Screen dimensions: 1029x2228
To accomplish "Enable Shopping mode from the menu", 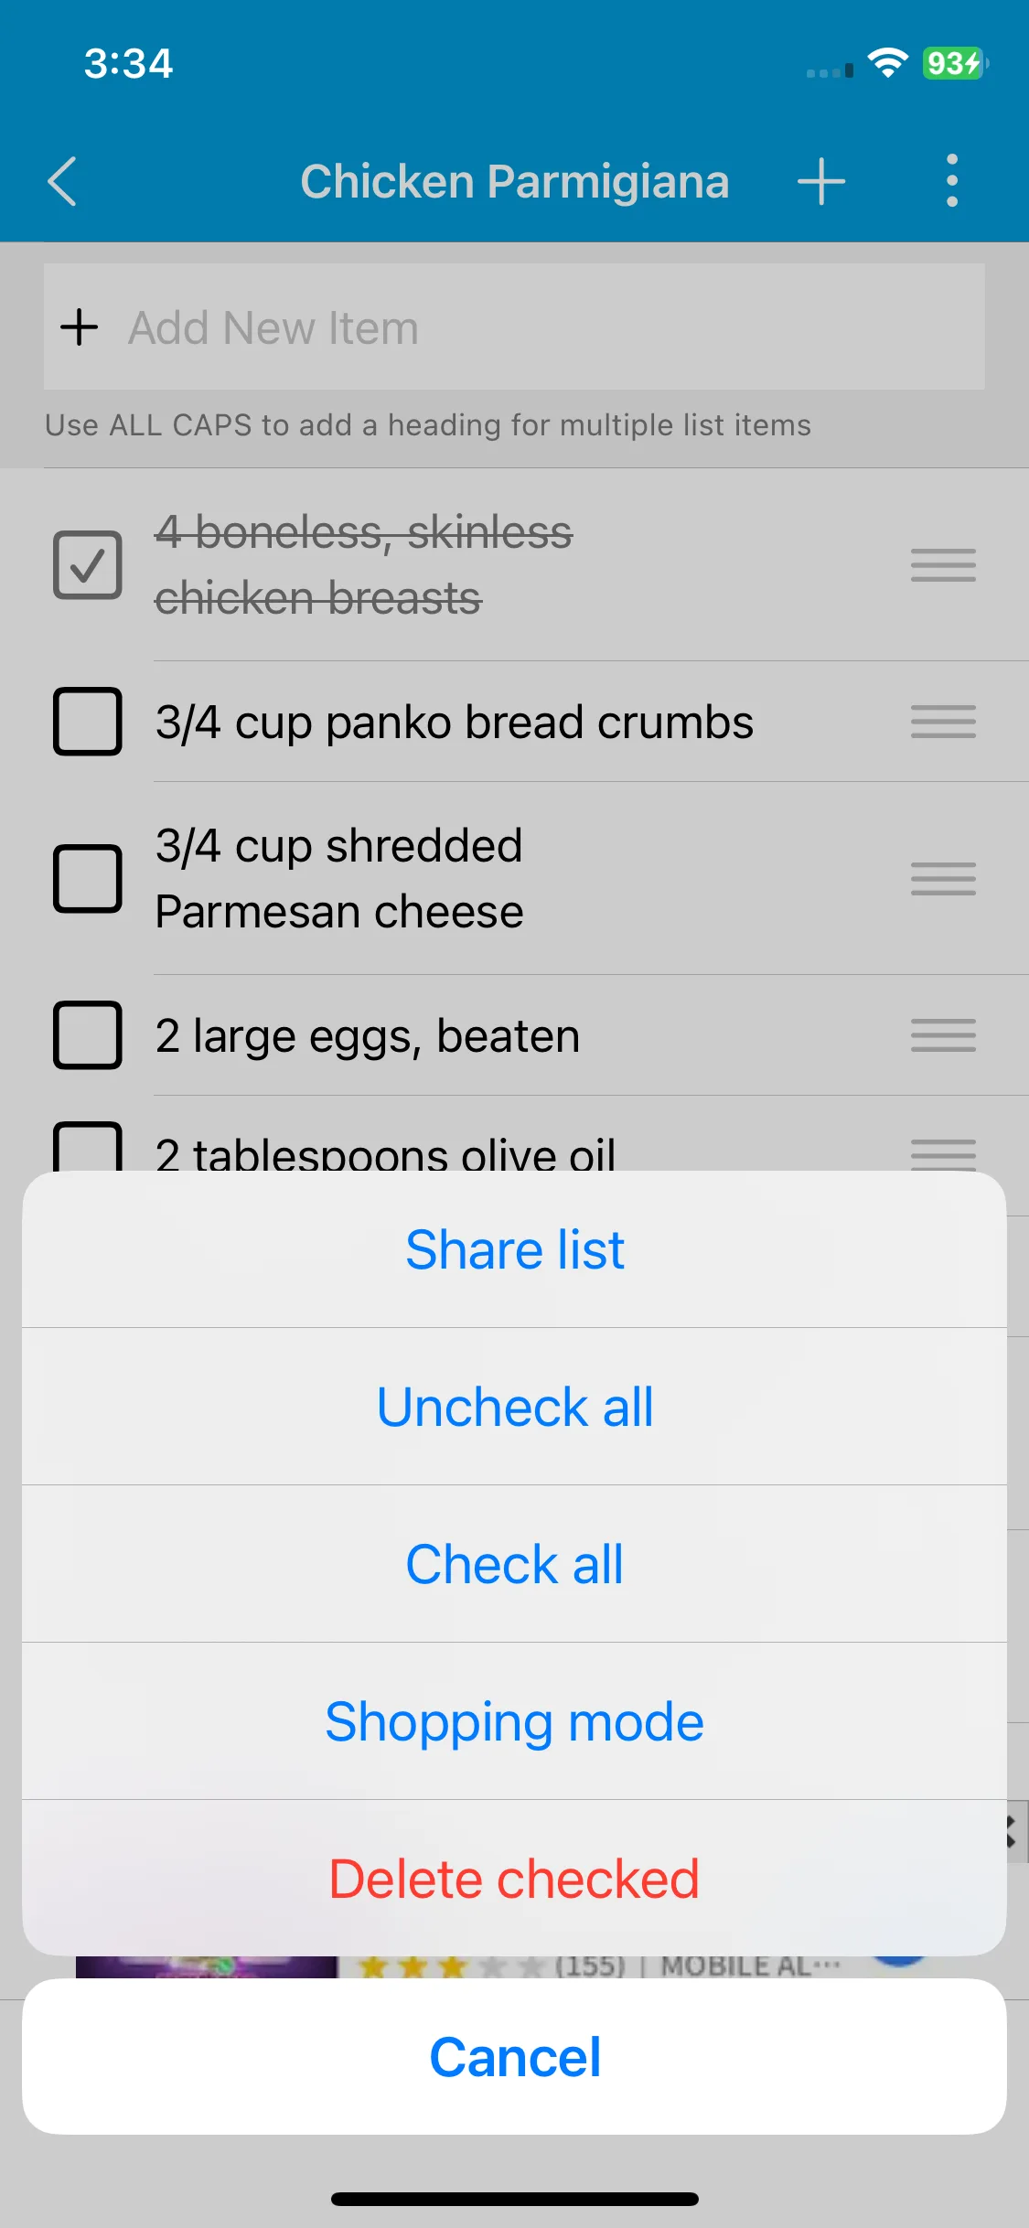I will [514, 1721].
